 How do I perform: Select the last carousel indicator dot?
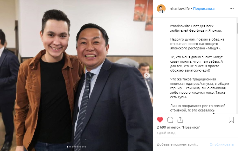tap(85, 147)
